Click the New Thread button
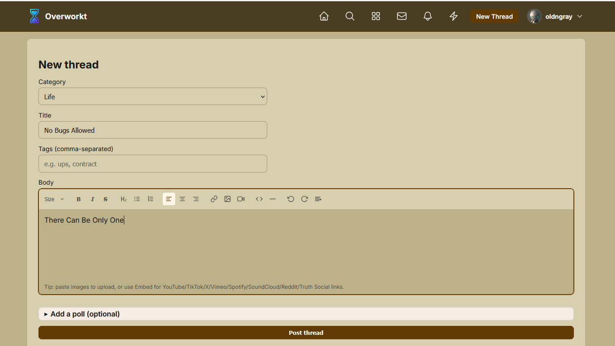615x346 pixels. tap(494, 17)
